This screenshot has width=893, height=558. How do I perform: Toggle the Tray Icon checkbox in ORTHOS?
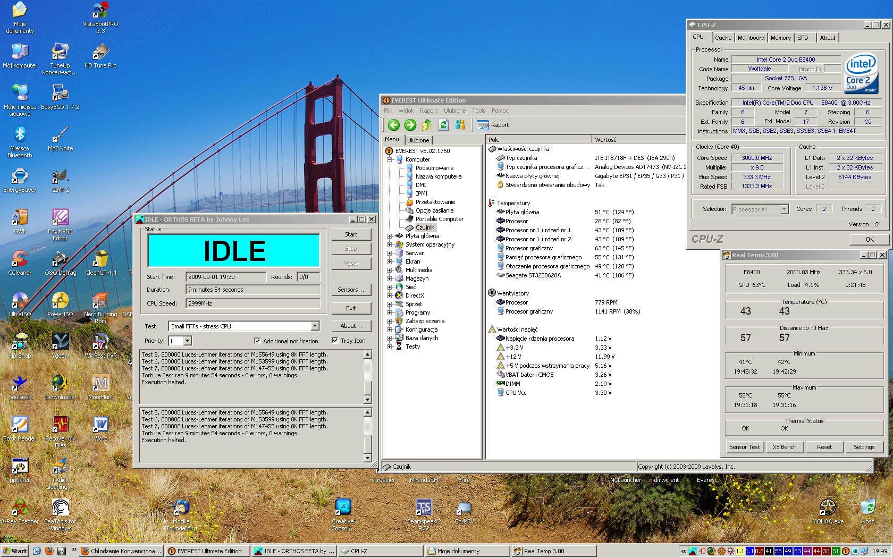pos(335,340)
